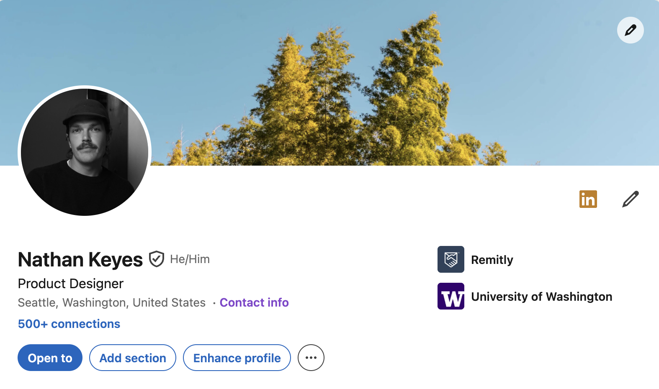Click the Remitly company name text
This screenshot has width=659, height=389.
pyautogui.click(x=492, y=260)
